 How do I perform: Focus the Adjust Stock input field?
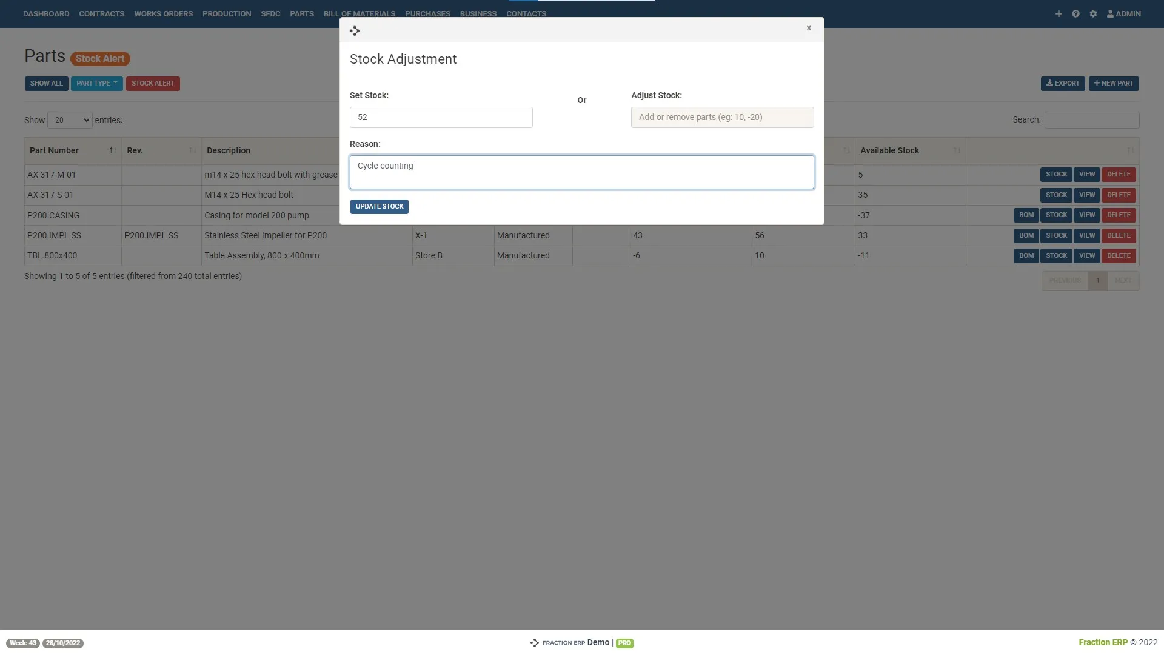722,117
